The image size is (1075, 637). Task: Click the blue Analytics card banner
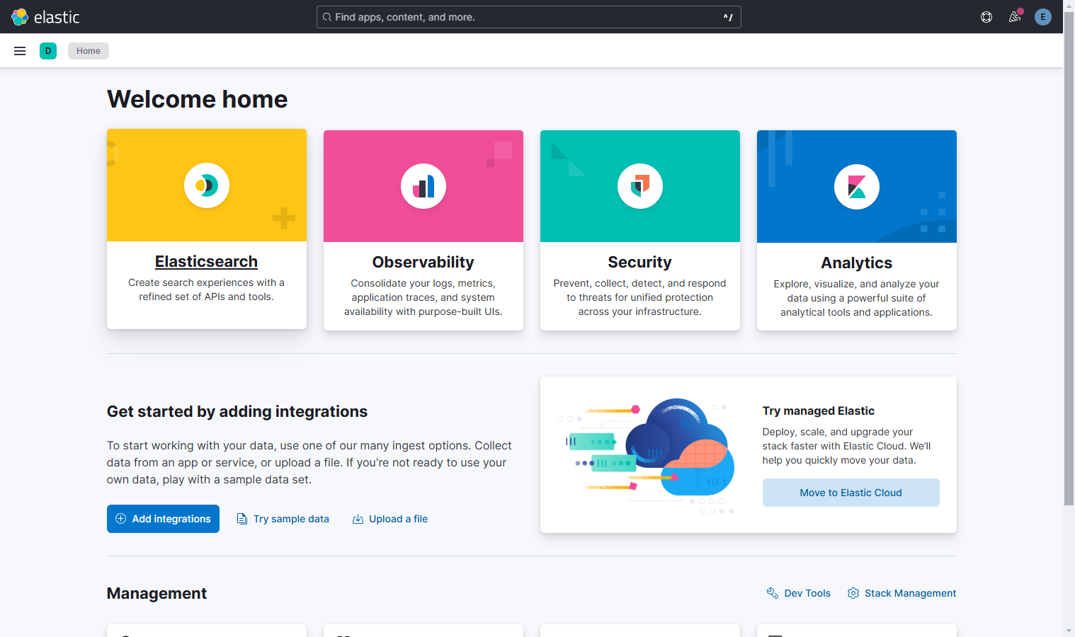tap(857, 186)
